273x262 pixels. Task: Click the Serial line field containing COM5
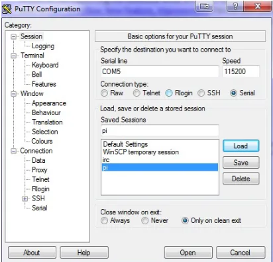pyautogui.click(x=160, y=71)
